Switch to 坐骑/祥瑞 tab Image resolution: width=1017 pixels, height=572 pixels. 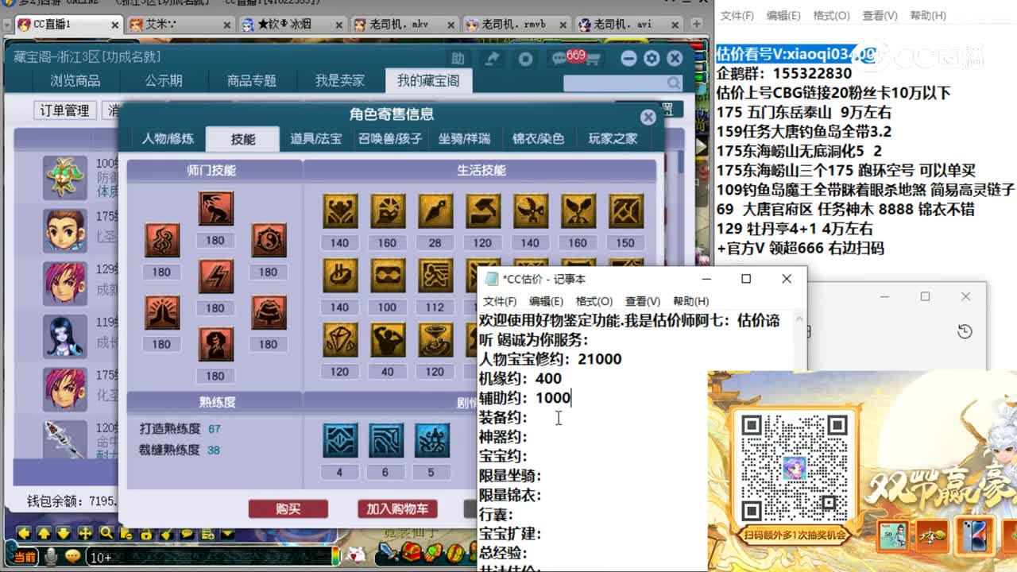point(464,138)
